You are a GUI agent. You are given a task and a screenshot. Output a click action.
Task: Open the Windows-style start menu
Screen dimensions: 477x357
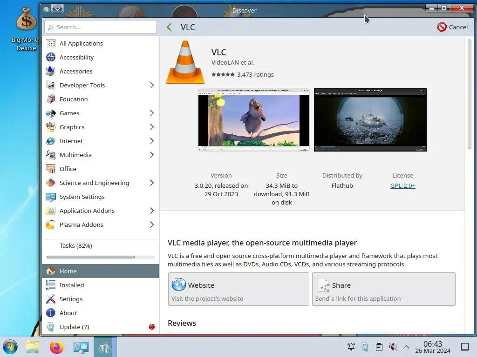(10, 347)
